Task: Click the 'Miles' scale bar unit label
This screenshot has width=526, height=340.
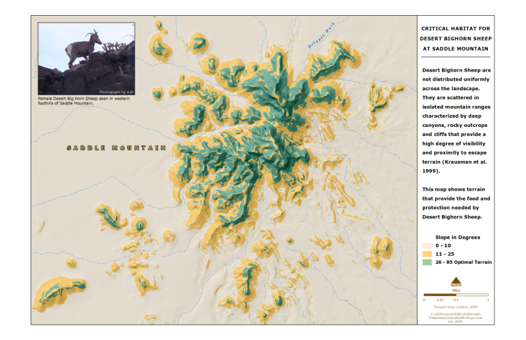Action: click(455, 289)
